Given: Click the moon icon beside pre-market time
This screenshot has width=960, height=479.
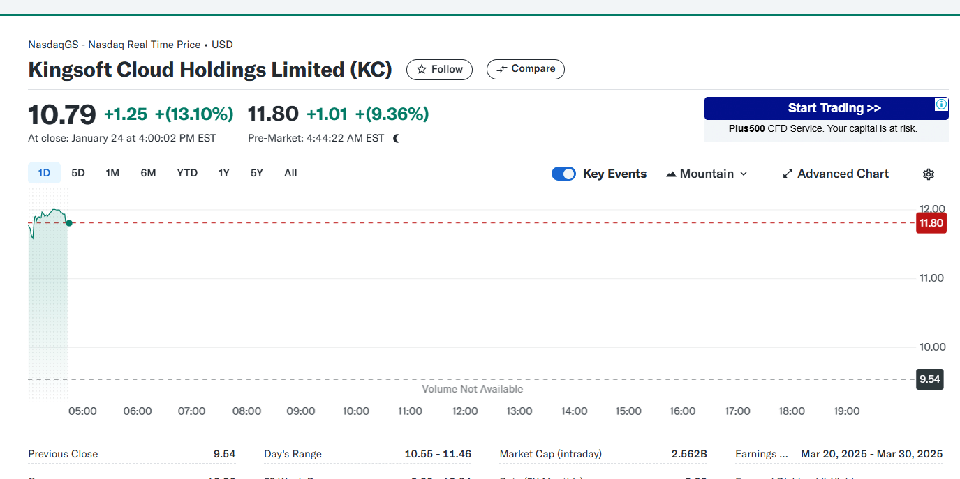Looking at the screenshot, I should tap(397, 138).
